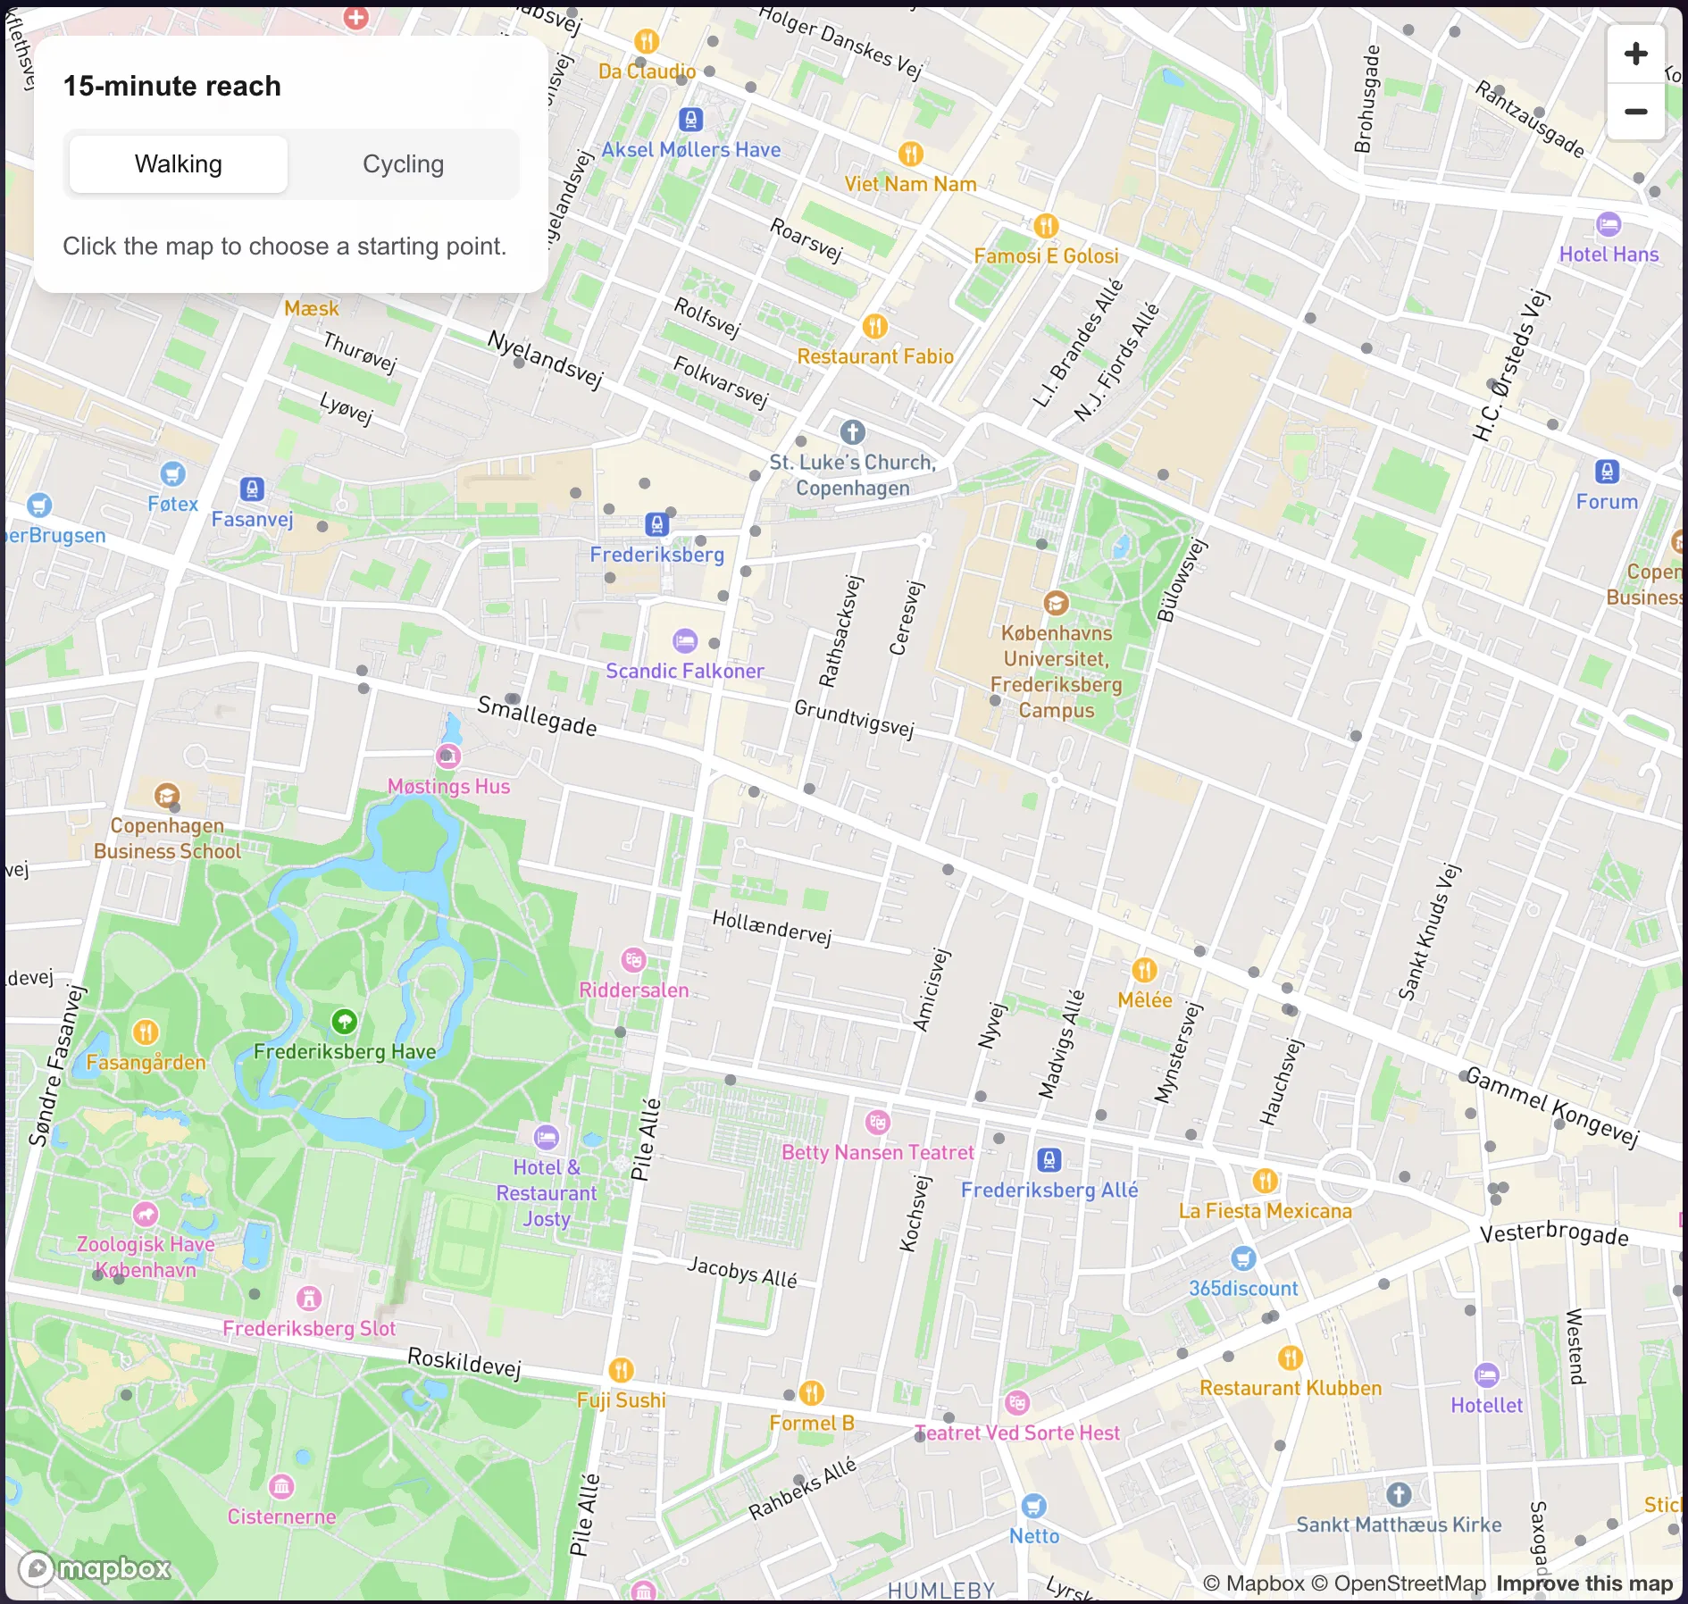Click the Hotellet lodging icon
Image resolution: width=1688 pixels, height=1604 pixels.
[x=1486, y=1374]
